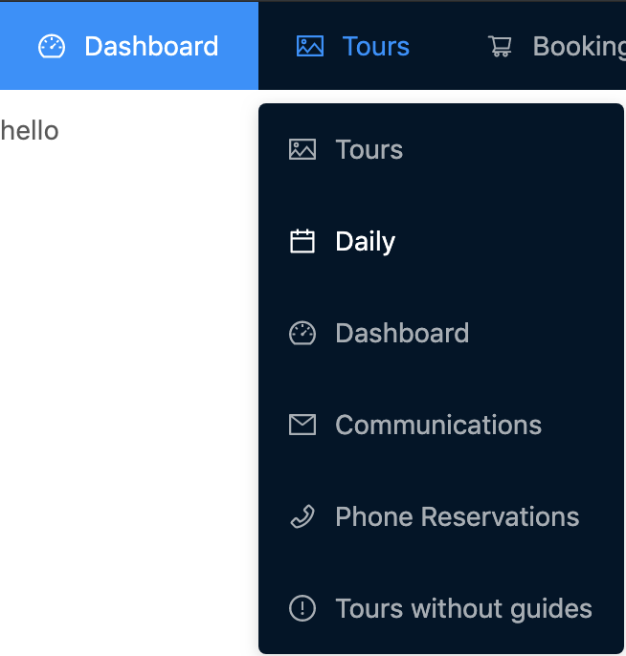Click the envelope icon beside Communications
Image resolution: width=626 pixels, height=656 pixels.
(x=302, y=425)
